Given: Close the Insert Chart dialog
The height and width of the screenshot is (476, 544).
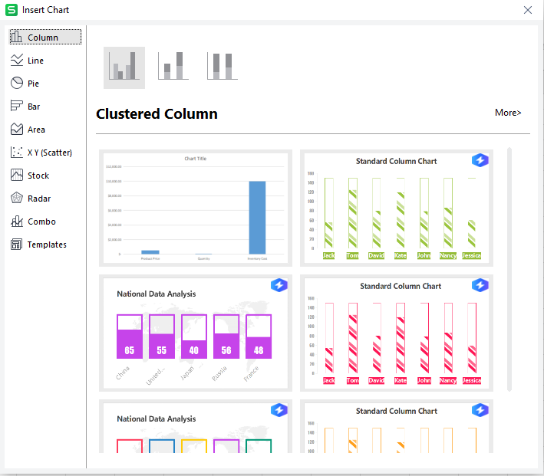Looking at the screenshot, I should (528, 10).
